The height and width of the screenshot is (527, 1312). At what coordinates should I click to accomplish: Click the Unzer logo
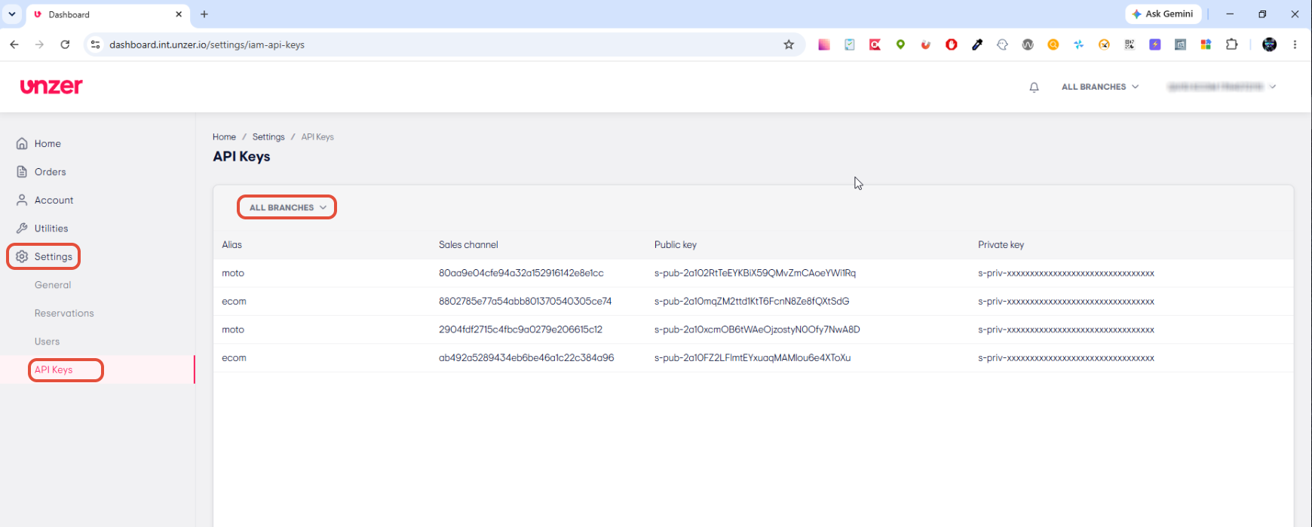click(51, 86)
